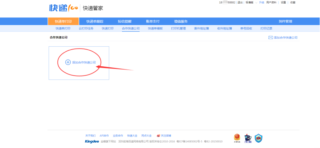
Task: Click the 升级 upgrade link
Action: pyautogui.click(x=262, y=2)
